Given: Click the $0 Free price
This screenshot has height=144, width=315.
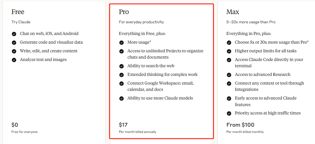Looking at the screenshot, I should 15,125.
